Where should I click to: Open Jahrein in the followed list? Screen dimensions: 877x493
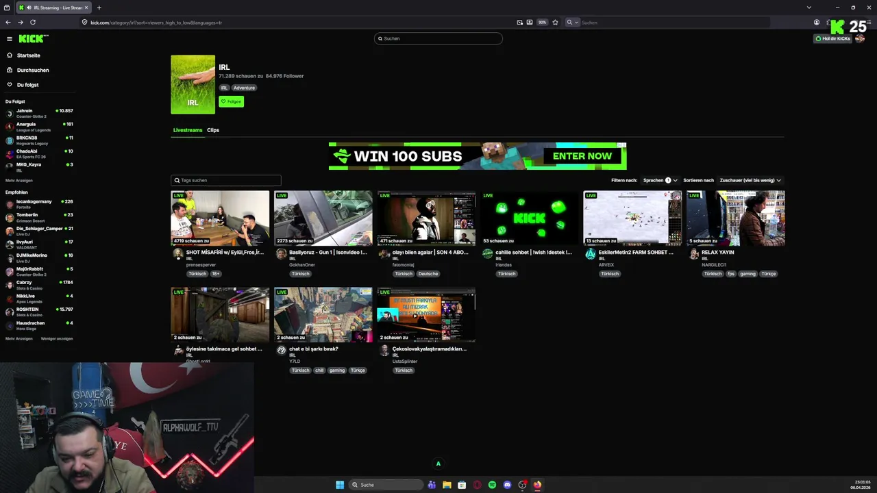pos(39,113)
